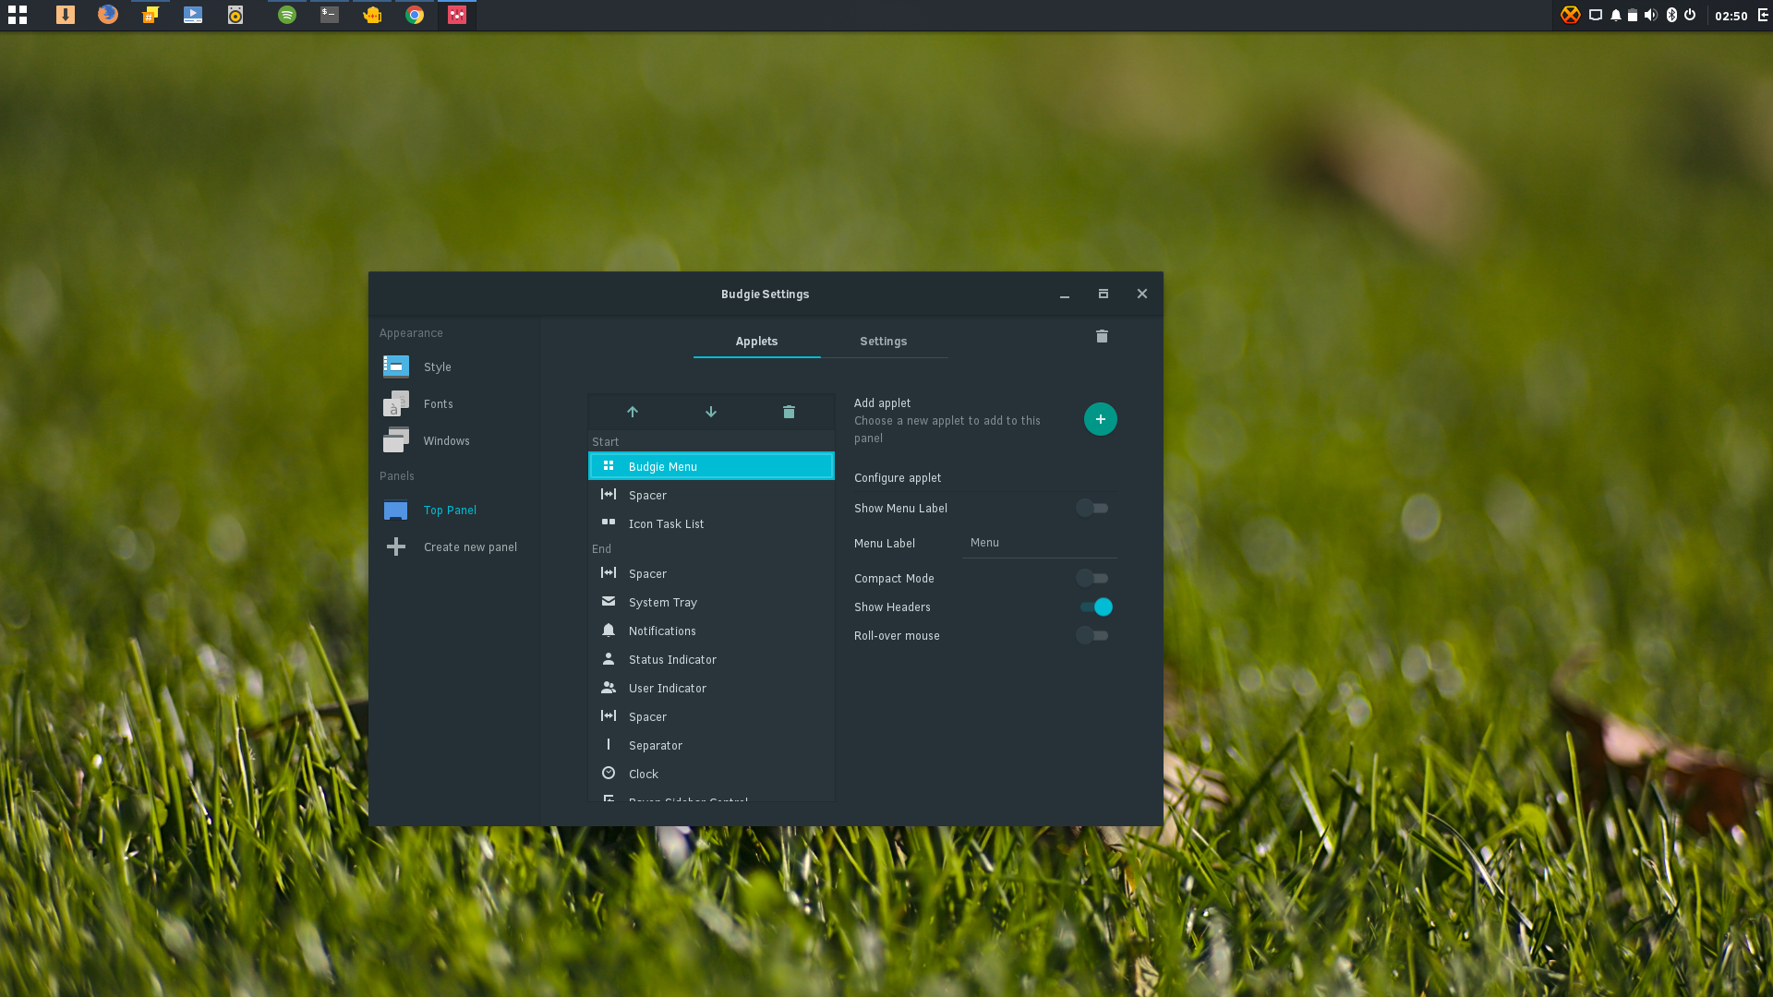Click the green plus Add applet button
The width and height of the screenshot is (1773, 997).
(1101, 419)
